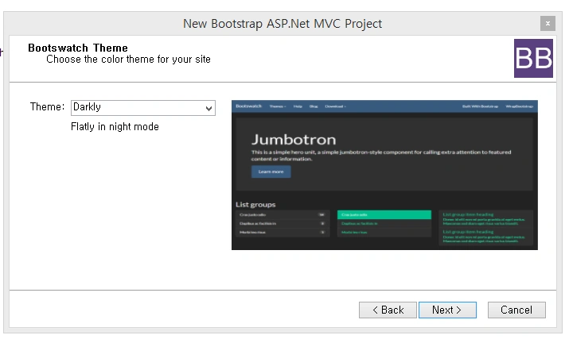The image size is (569, 339).
Task: Click Download menu in preview navbar
Action: pyautogui.click(x=335, y=106)
